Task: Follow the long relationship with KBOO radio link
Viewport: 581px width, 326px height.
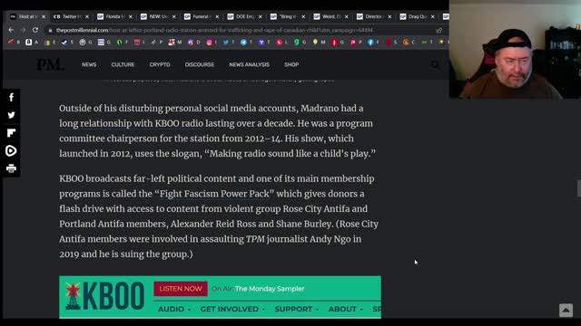Action: [131, 123]
